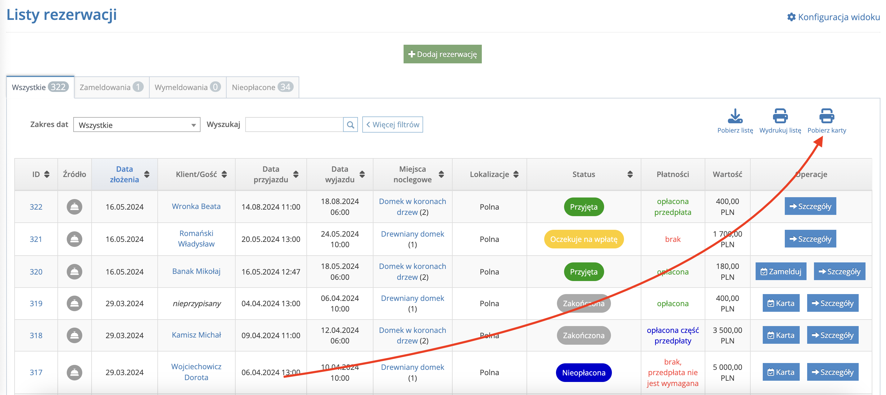The width and height of the screenshot is (886, 395).
Task: Click source bell icon in row 322
Action: click(x=74, y=207)
